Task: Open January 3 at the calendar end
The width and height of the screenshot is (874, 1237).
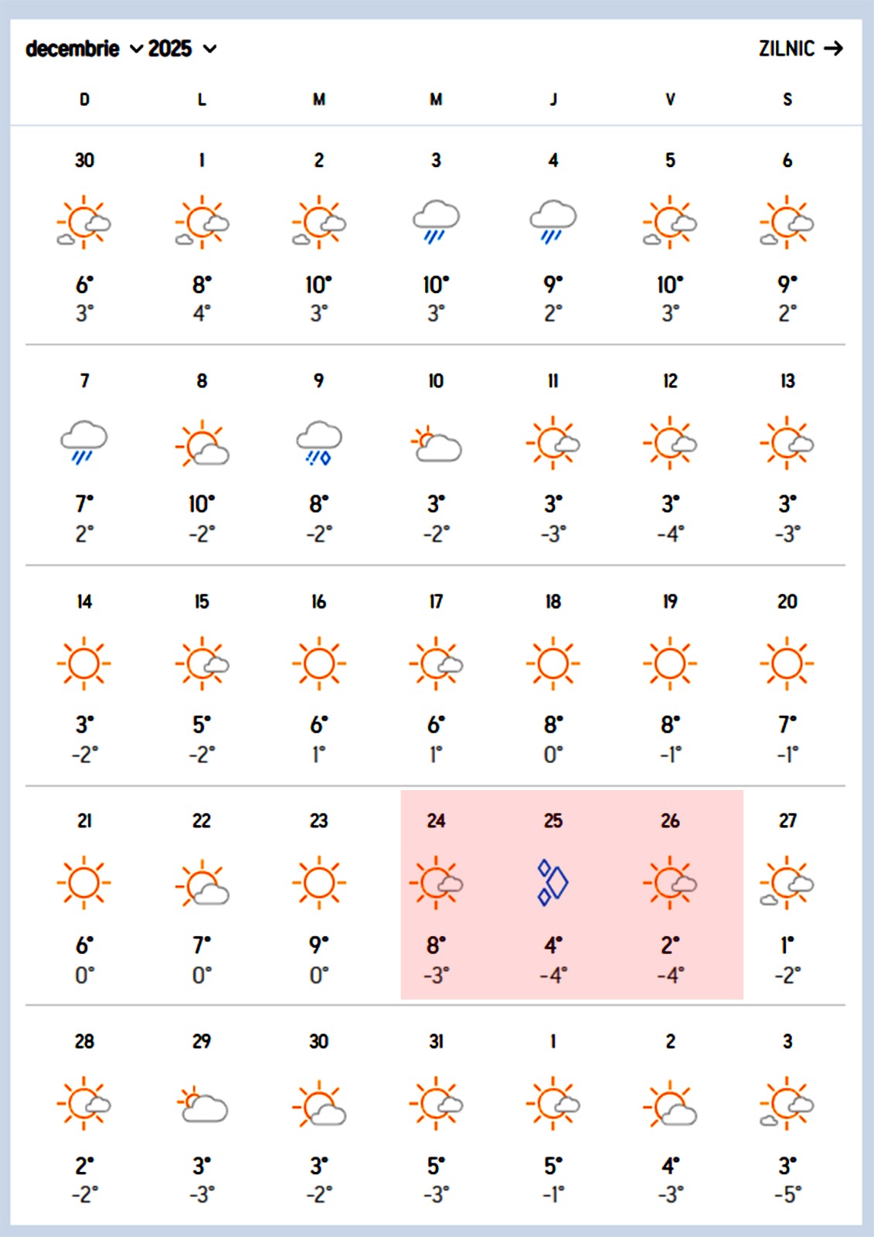Action: point(787,1042)
